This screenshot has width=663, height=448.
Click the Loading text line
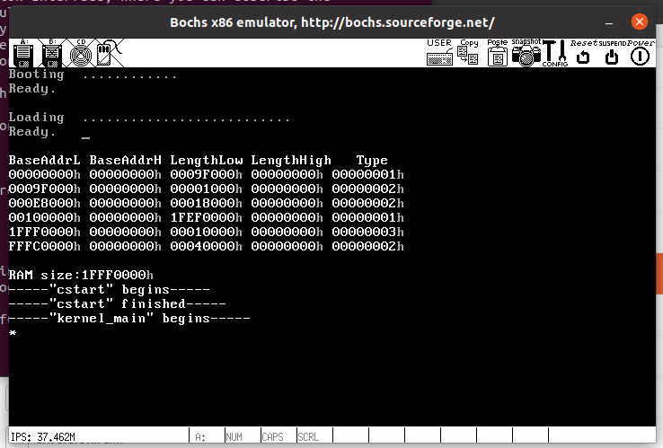(x=149, y=118)
